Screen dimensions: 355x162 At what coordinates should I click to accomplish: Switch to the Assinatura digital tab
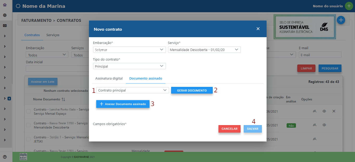pos(108,78)
